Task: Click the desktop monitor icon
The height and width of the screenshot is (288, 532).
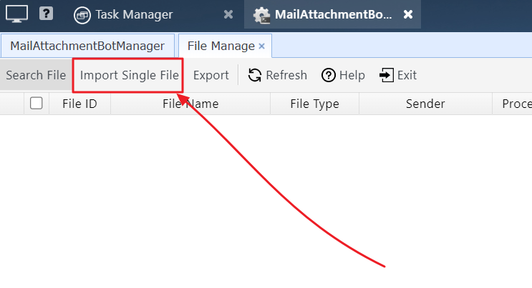Action: pos(16,14)
